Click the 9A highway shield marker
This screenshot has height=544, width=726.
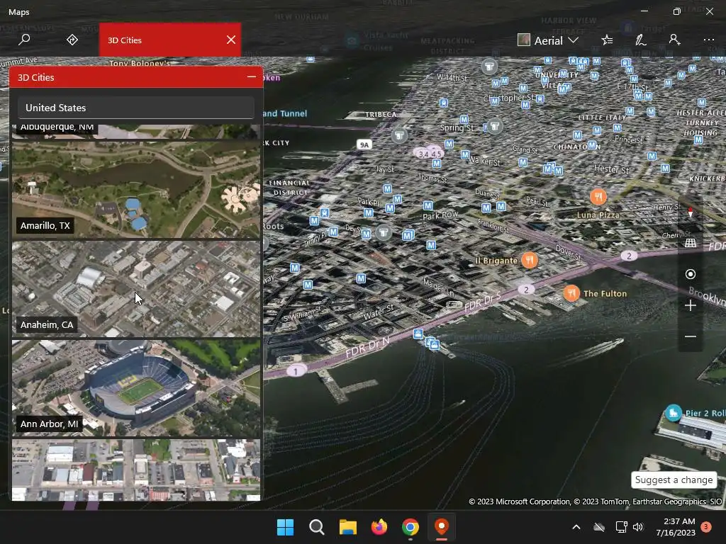point(364,144)
